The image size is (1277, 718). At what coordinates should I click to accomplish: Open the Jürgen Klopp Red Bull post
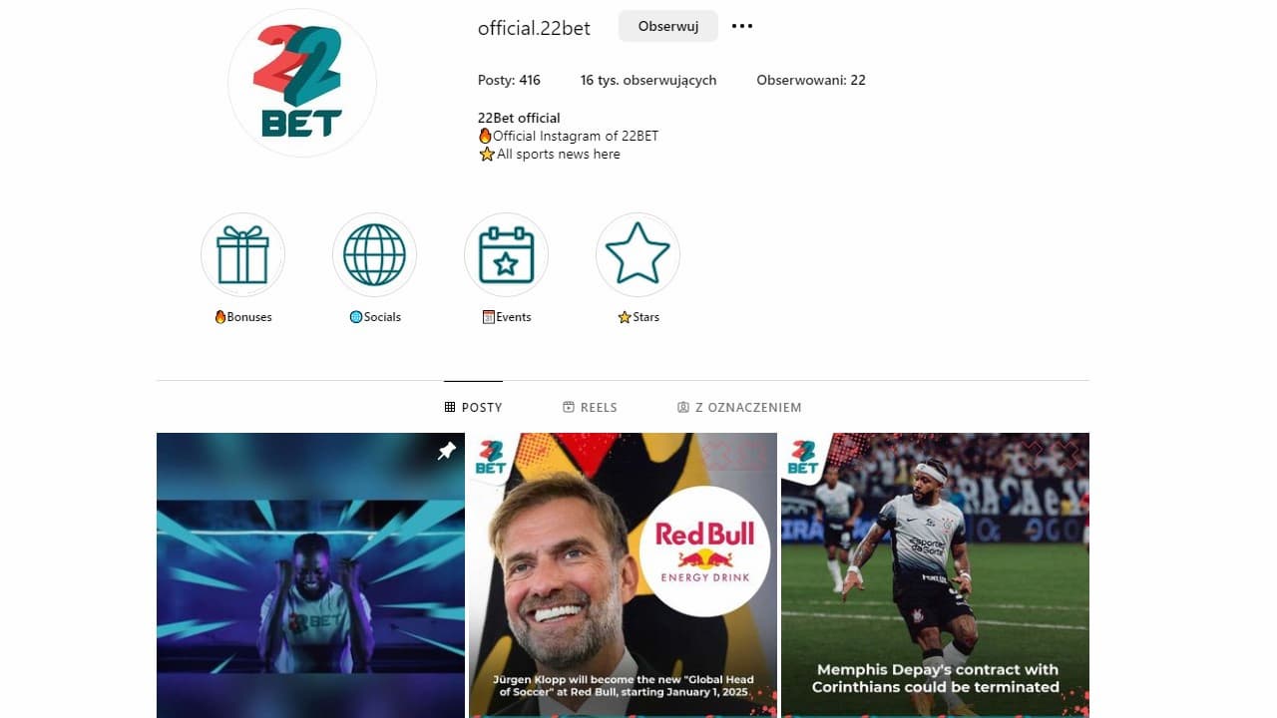[x=623, y=575]
